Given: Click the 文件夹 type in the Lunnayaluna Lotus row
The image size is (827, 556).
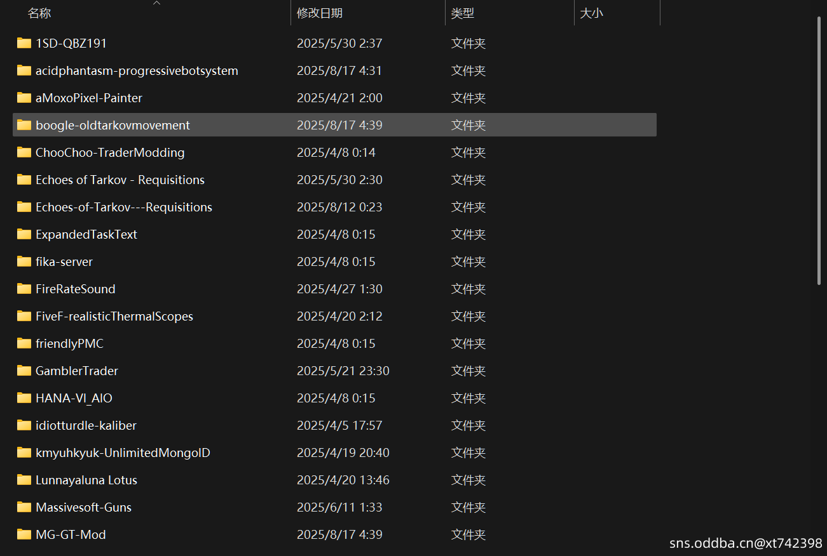Looking at the screenshot, I should point(468,480).
